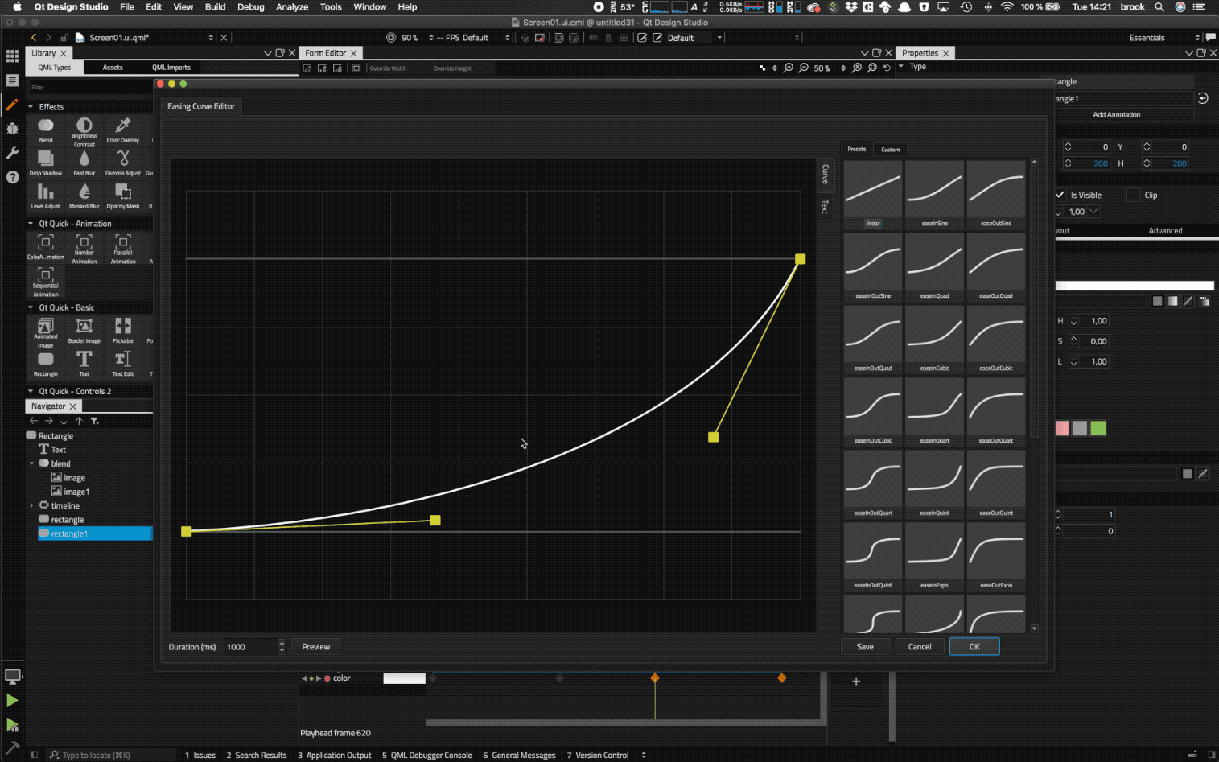Screen dimensions: 1219x762
Task: Pick the Color Overlay effect
Action: [122, 129]
